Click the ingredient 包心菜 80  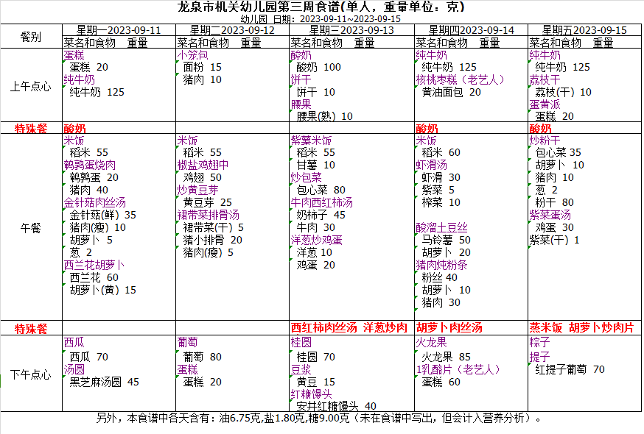(x=321, y=190)
